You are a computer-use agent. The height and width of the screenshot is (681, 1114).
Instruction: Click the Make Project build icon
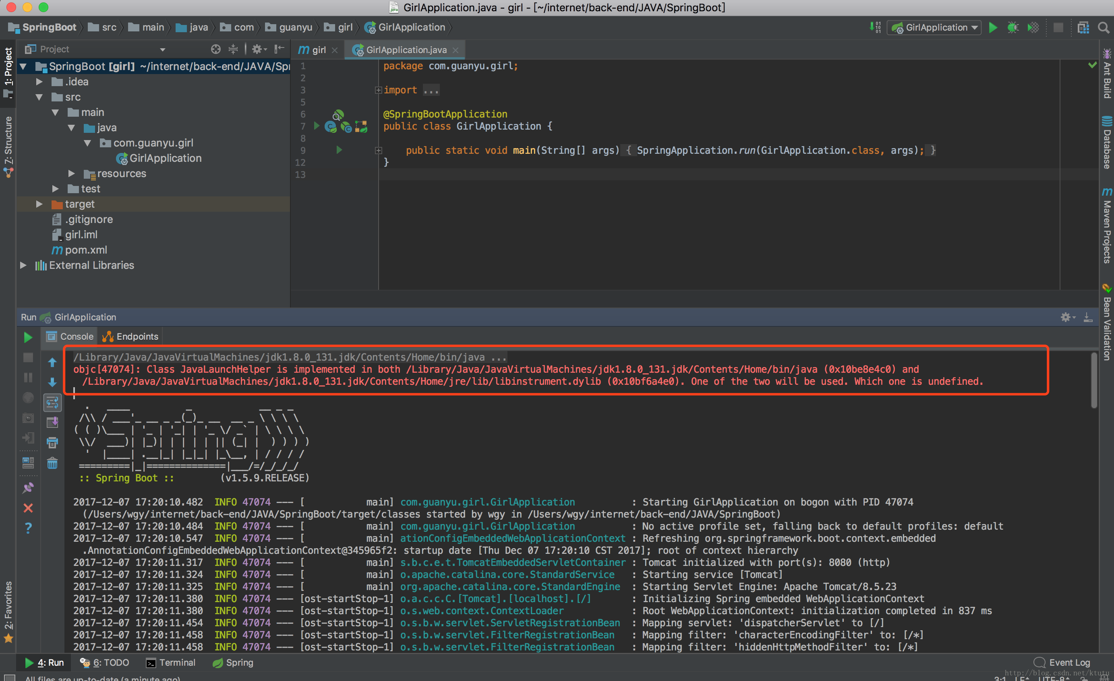point(875,27)
